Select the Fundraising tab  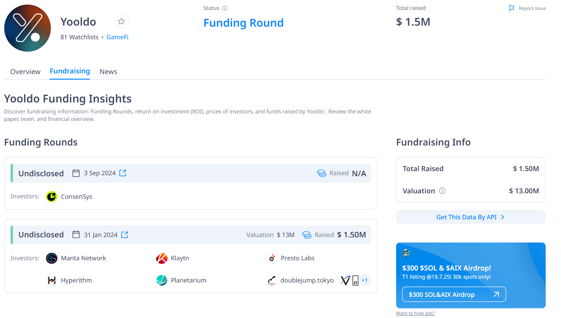click(70, 71)
